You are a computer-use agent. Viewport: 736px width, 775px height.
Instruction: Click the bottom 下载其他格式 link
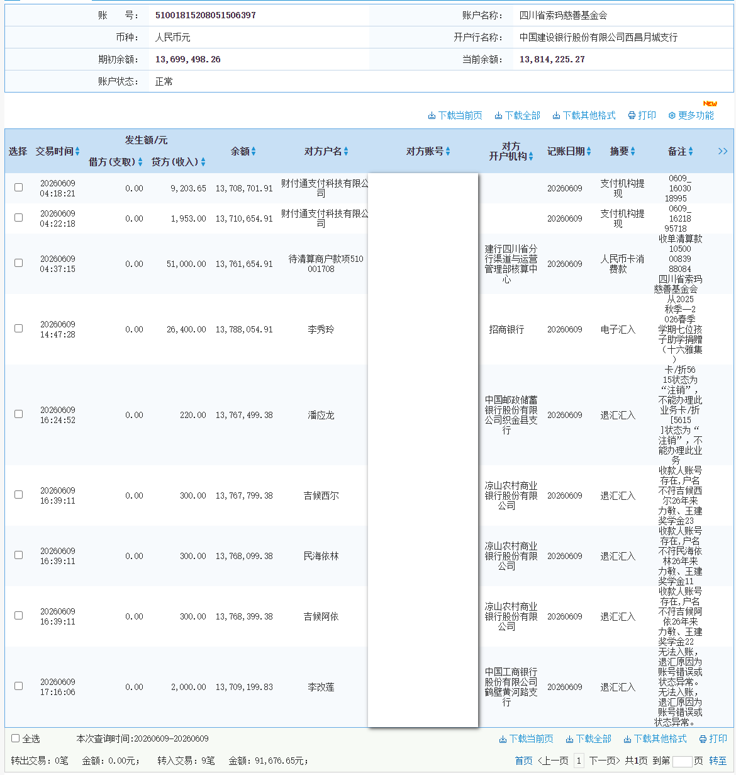click(x=655, y=738)
